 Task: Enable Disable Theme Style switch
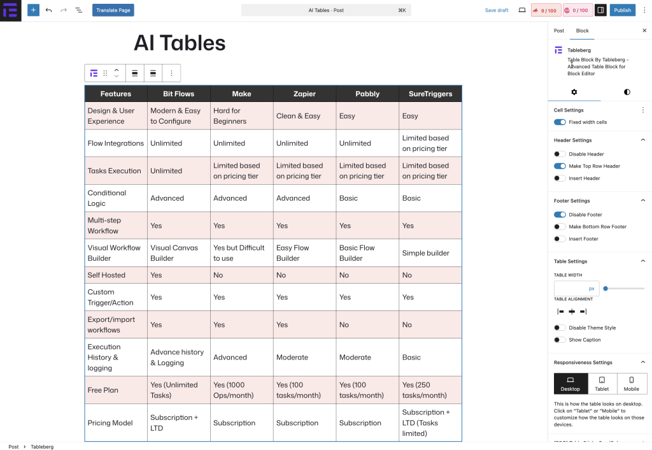(560, 328)
